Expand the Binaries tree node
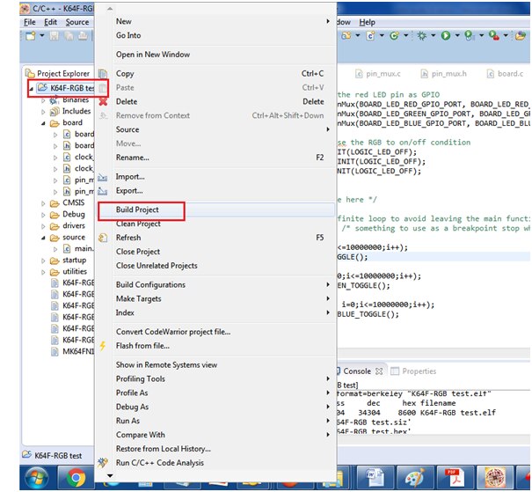Viewport: 532px width, 492px height. pos(43,100)
